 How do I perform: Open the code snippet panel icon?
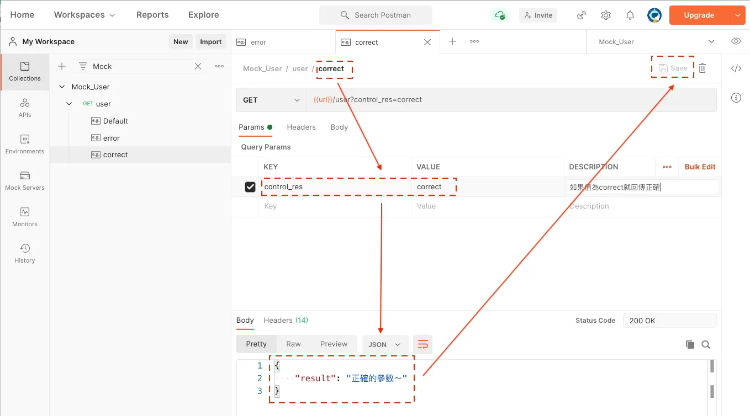coord(736,68)
